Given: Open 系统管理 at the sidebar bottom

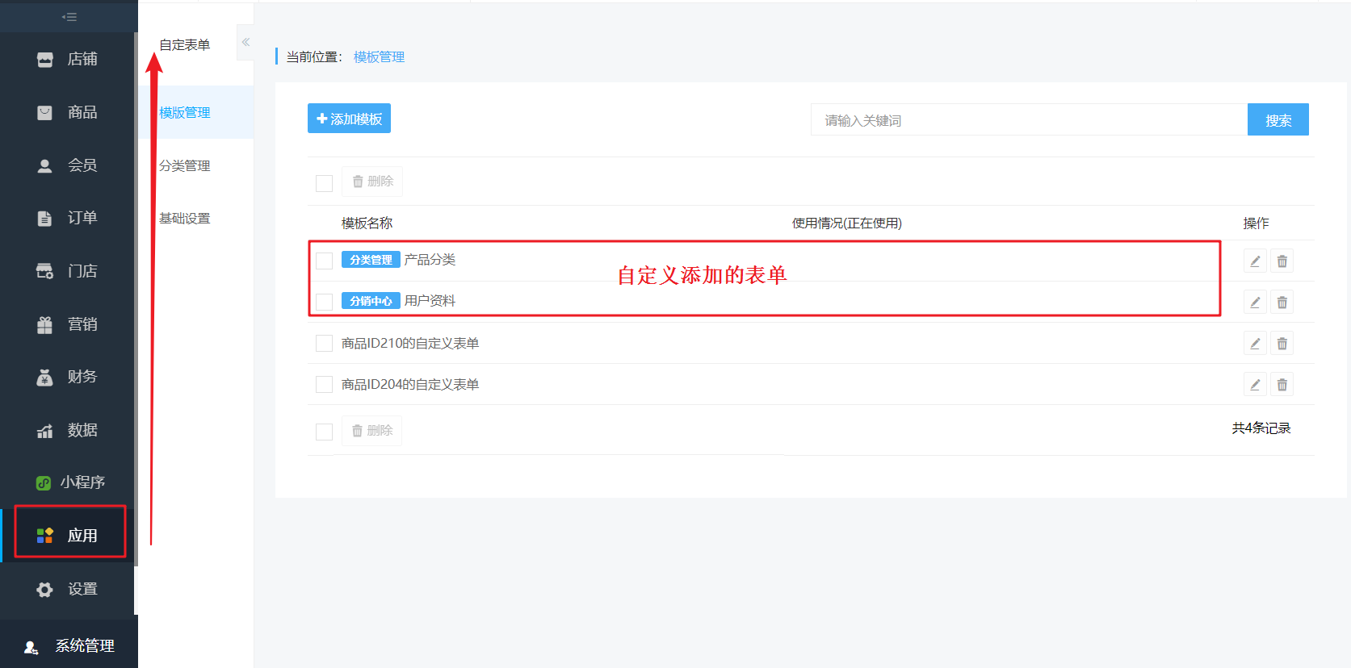Looking at the screenshot, I should pos(69,646).
